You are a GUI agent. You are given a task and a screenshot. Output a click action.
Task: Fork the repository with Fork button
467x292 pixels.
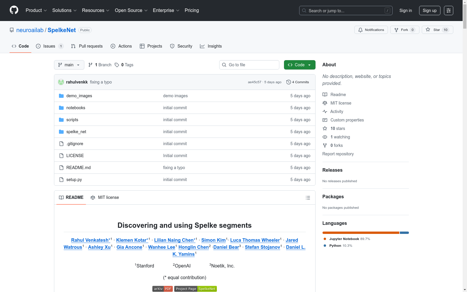[x=405, y=30]
